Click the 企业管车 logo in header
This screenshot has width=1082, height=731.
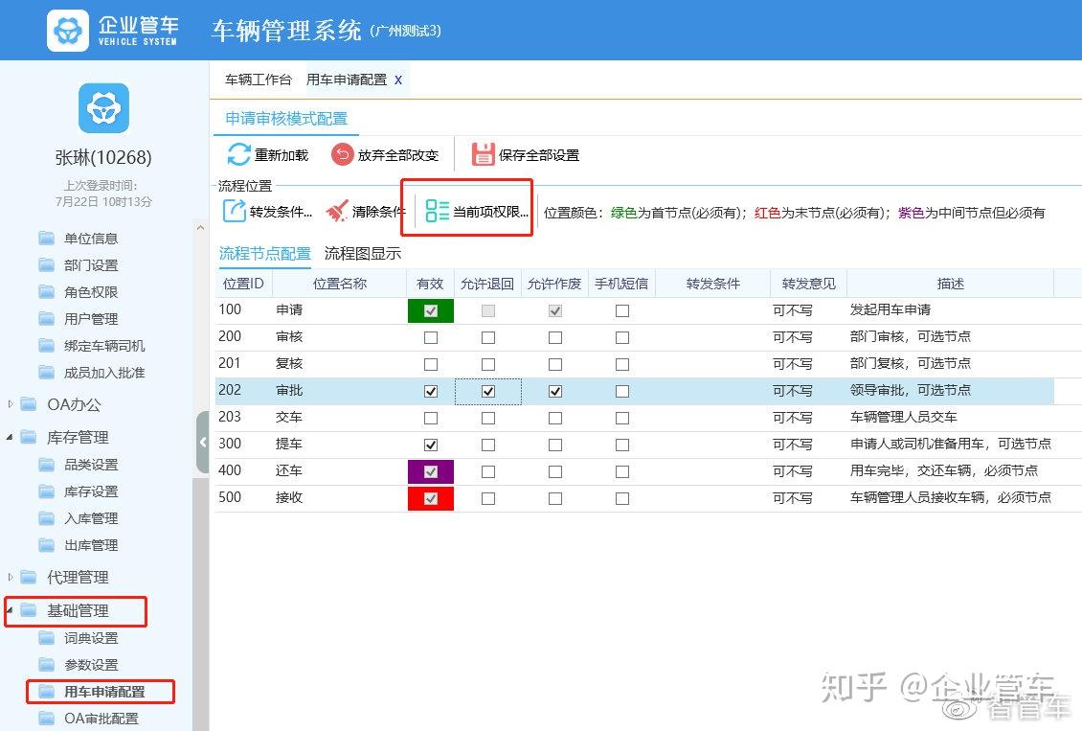[68, 31]
